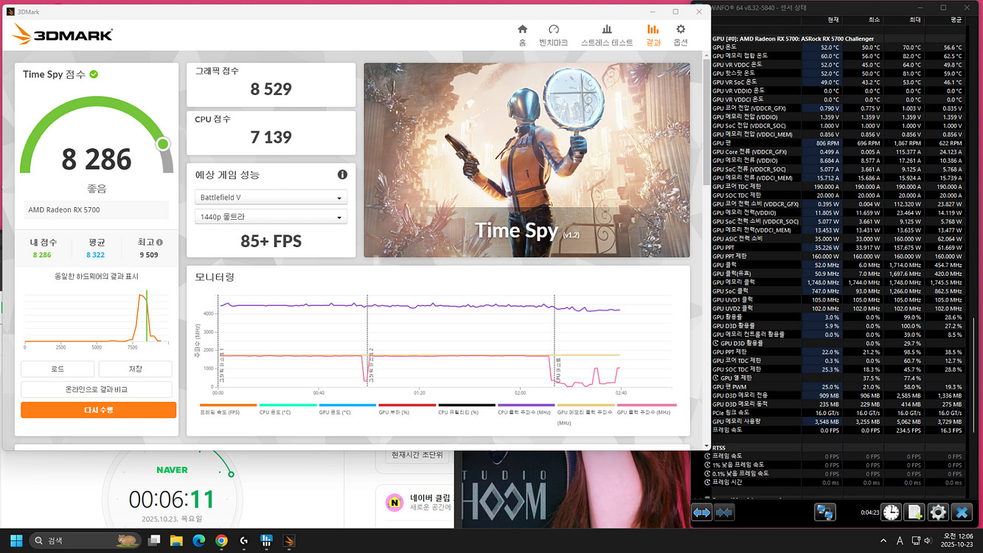Image resolution: width=983 pixels, height=553 pixels.
Task: Open the Options gear tab in 3DMark
Action: pos(680,34)
